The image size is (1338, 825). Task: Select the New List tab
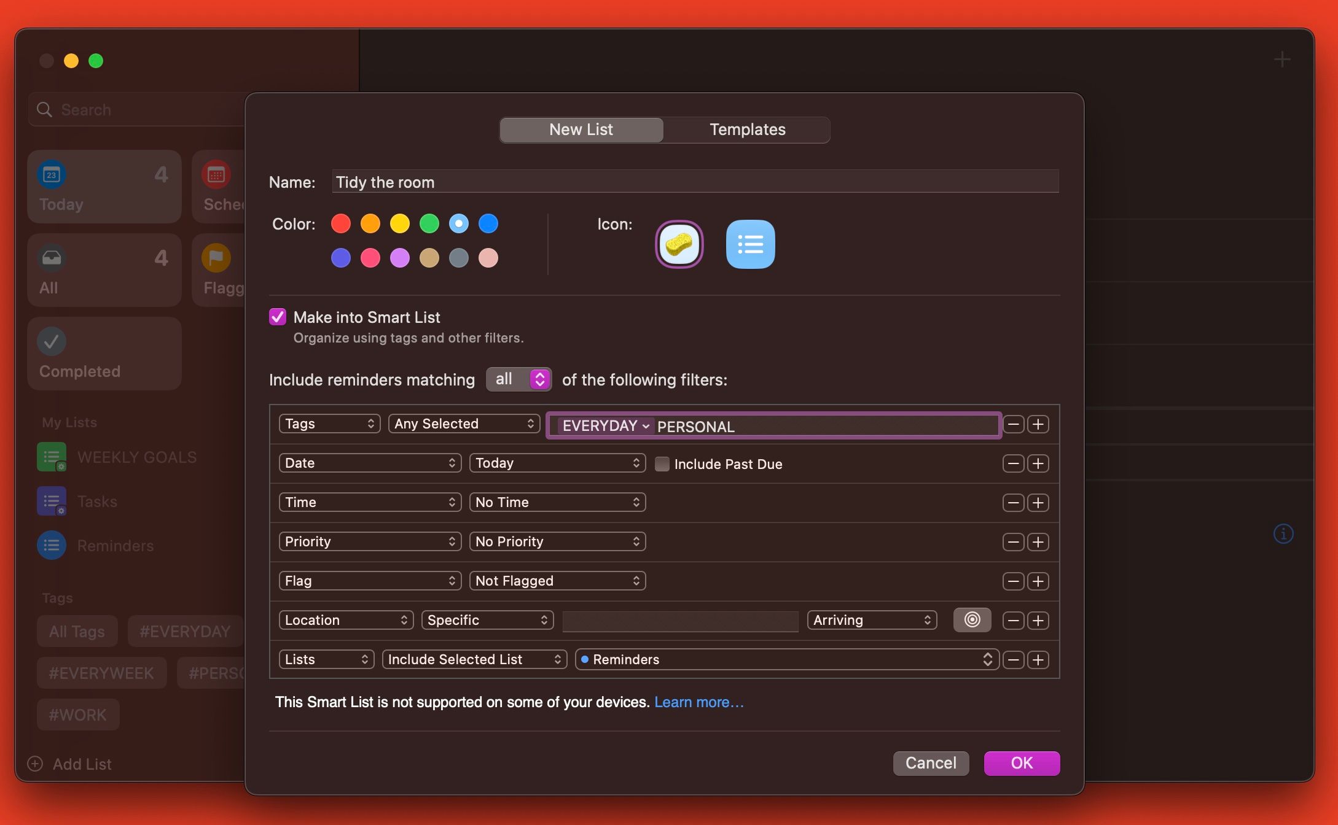[x=581, y=130]
